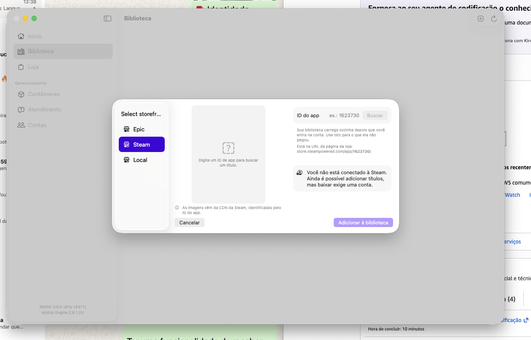Click the Steam not connected notice text
Screen dimensions: 531x340
click(x=347, y=178)
